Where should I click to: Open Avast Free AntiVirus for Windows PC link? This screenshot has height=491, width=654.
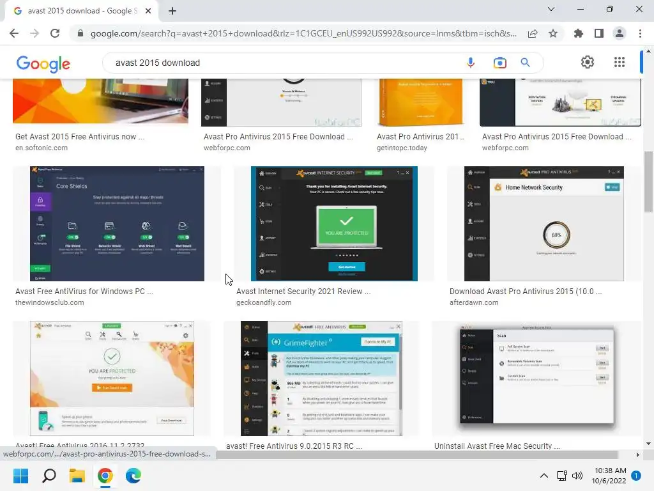84,292
